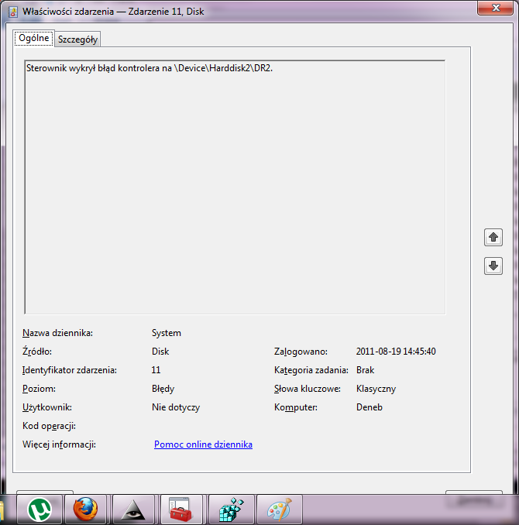Viewport: 519px width, 525px height.
Task: Click the event properties title bar icon
Action: [13, 12]
